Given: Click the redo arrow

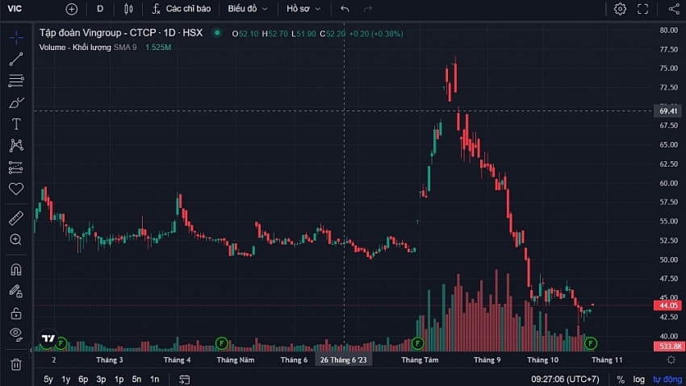Looking at the screenshot, I should coord(368,9).
